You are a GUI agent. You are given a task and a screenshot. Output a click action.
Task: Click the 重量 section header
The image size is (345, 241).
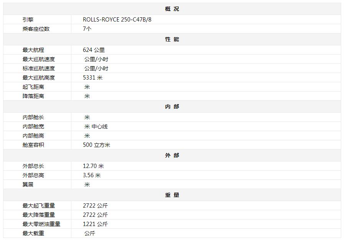172,195
